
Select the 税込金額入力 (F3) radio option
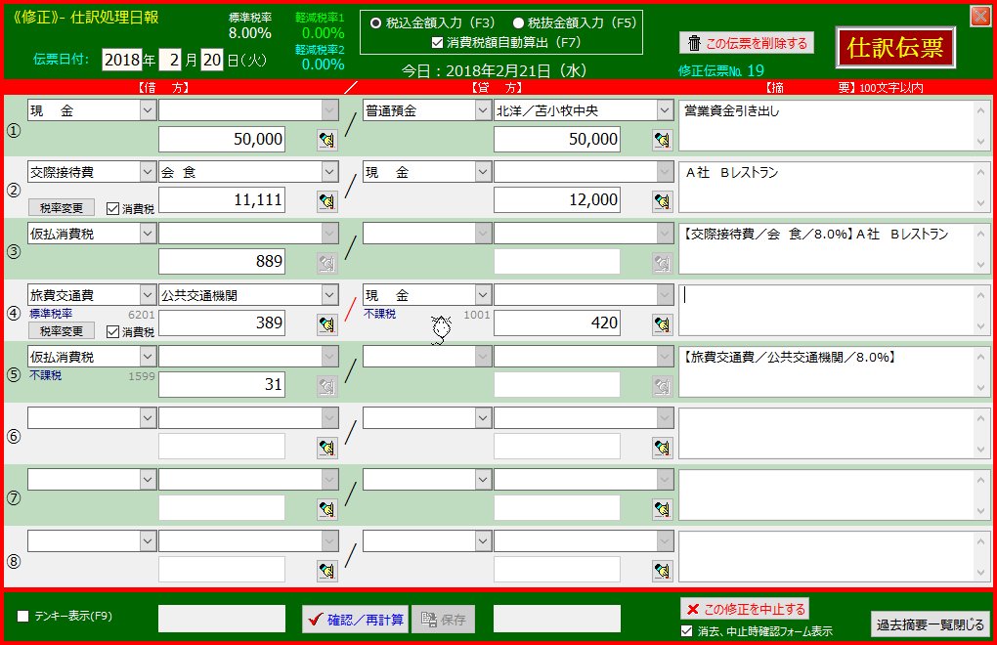click(375, 22)
